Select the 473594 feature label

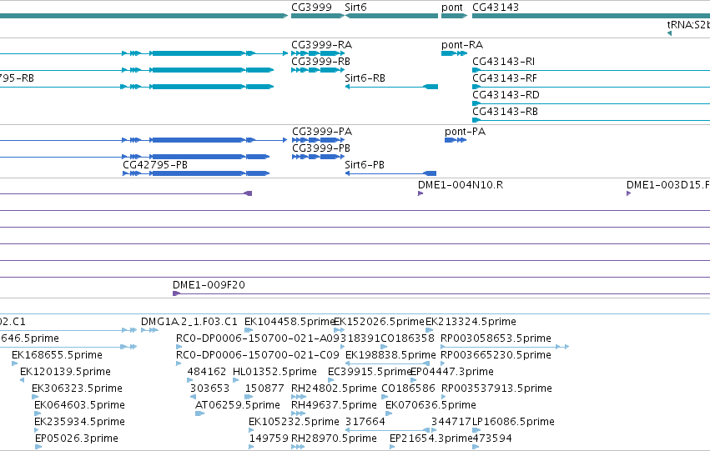tap(492, 438)
